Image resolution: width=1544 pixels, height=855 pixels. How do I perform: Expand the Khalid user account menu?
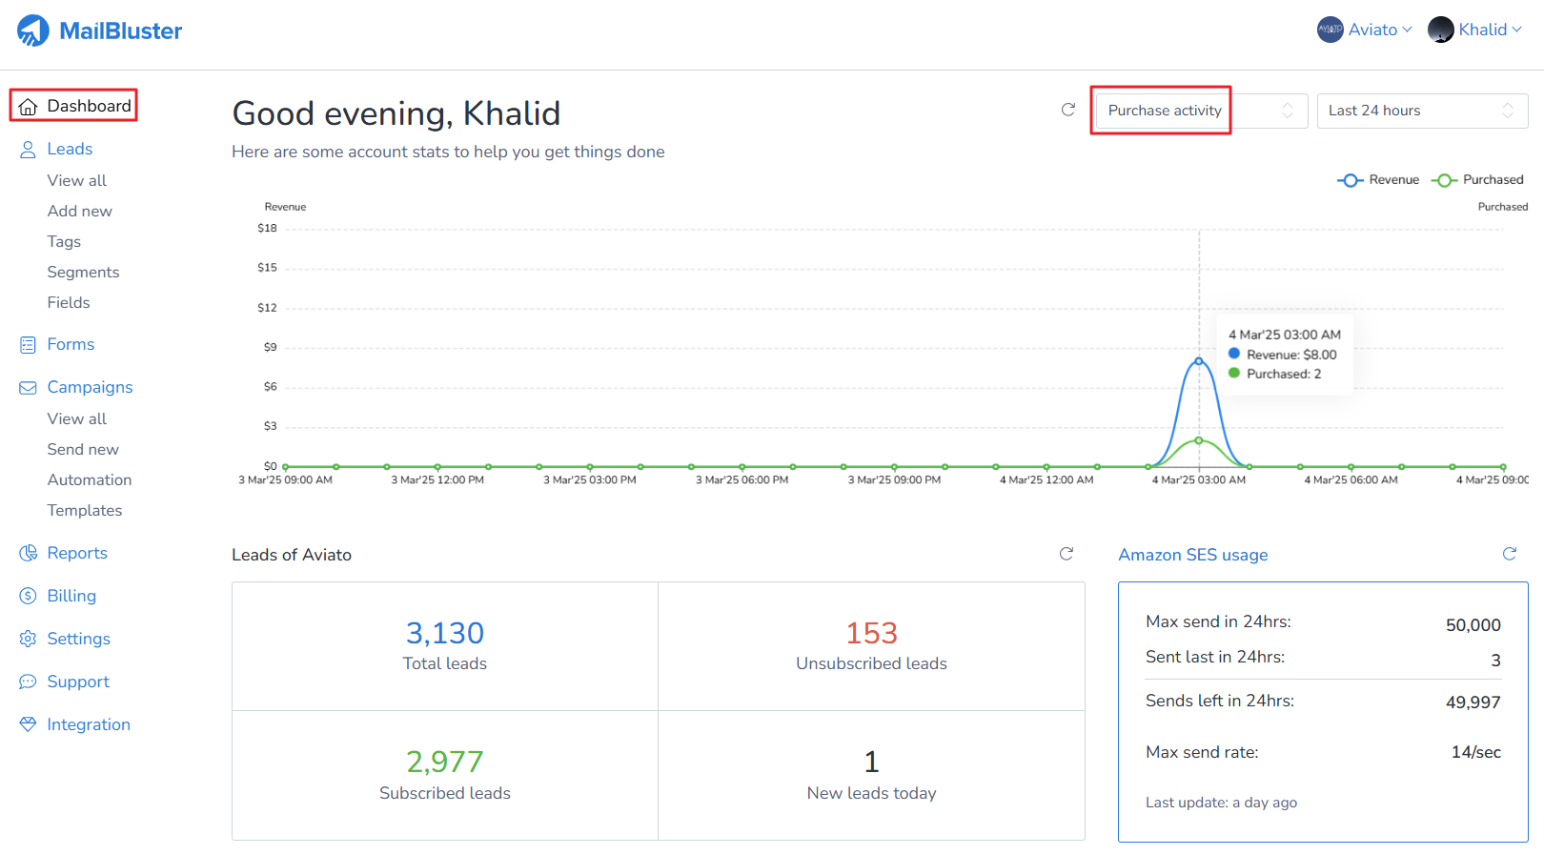point(1474,30)
